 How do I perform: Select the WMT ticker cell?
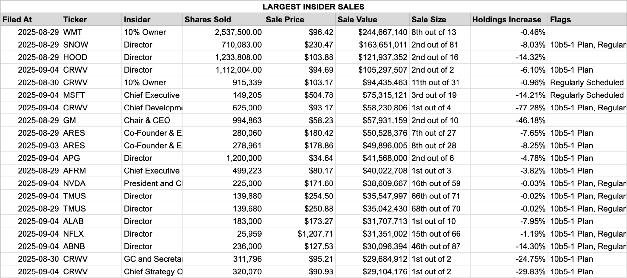91,32
